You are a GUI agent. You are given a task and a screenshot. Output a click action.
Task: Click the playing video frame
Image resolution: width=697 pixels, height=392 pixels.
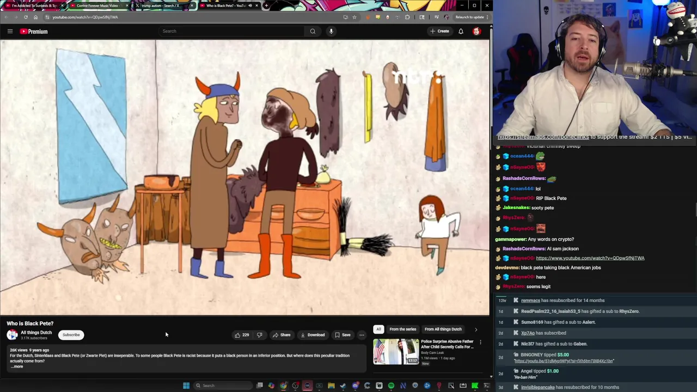[x=244, y=177]
